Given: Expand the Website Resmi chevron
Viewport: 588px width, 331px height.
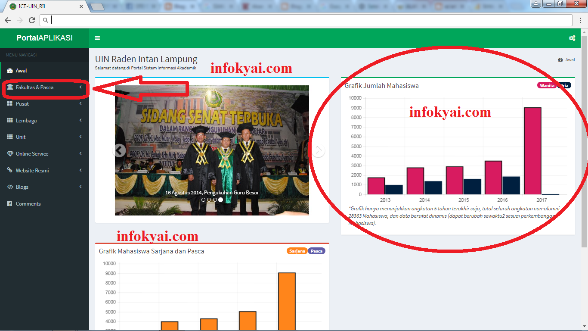Looking at the screenshot, I should (x=80, y=170).
